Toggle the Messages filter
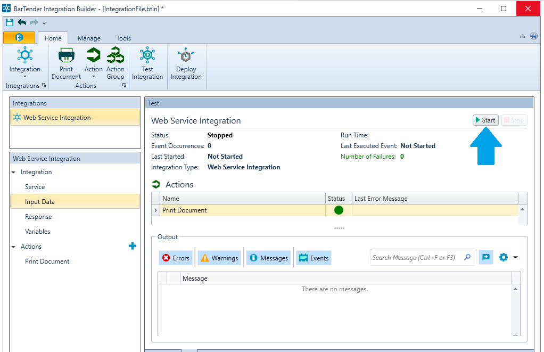This screenshot has height=352, width=544. tap(269, 258)
